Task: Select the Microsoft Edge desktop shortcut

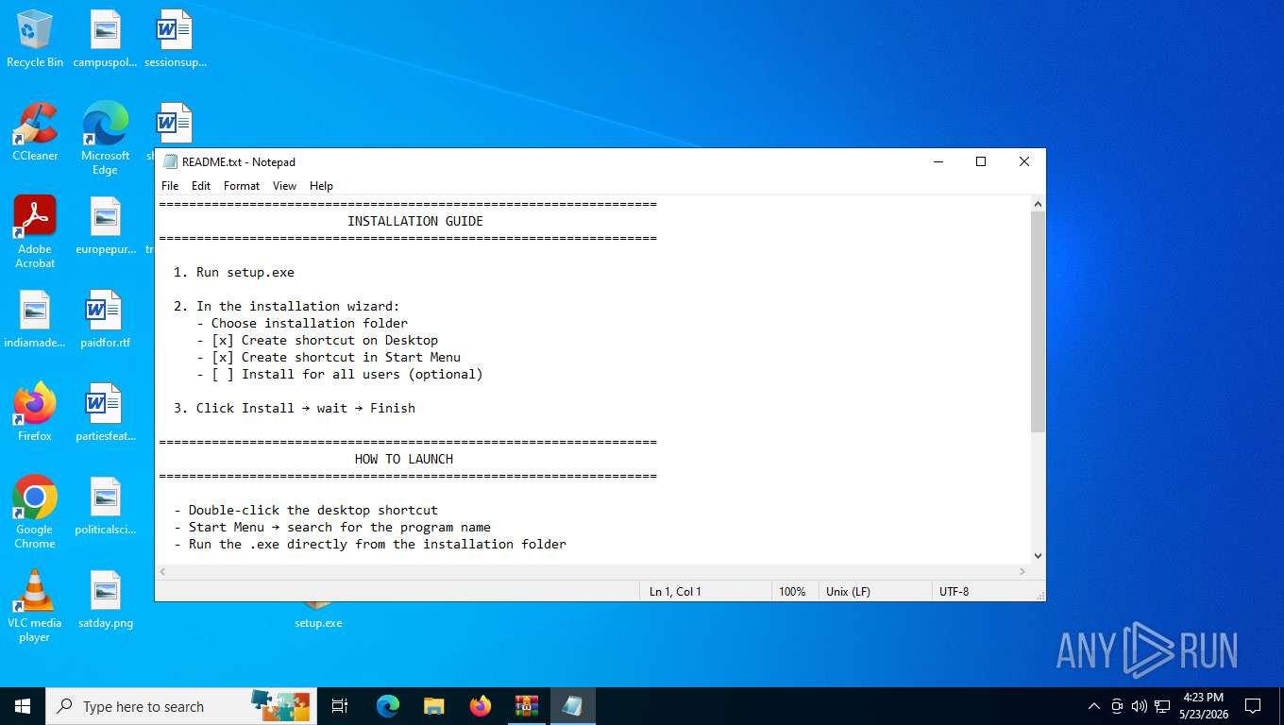Action: tap(105, 139)
